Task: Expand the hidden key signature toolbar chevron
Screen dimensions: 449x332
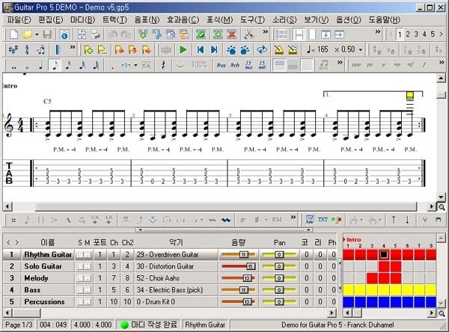Action: (73, 46)
